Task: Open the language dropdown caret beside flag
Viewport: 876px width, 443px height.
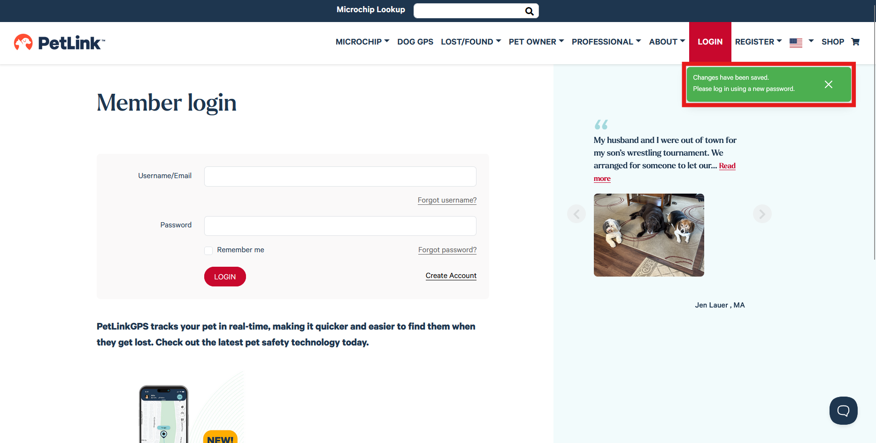Action: coord(811,41)
